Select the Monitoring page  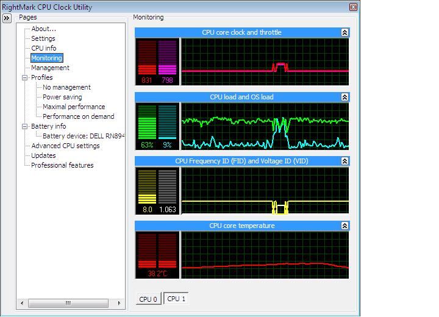pyautogui.click(x=47, y=58)
